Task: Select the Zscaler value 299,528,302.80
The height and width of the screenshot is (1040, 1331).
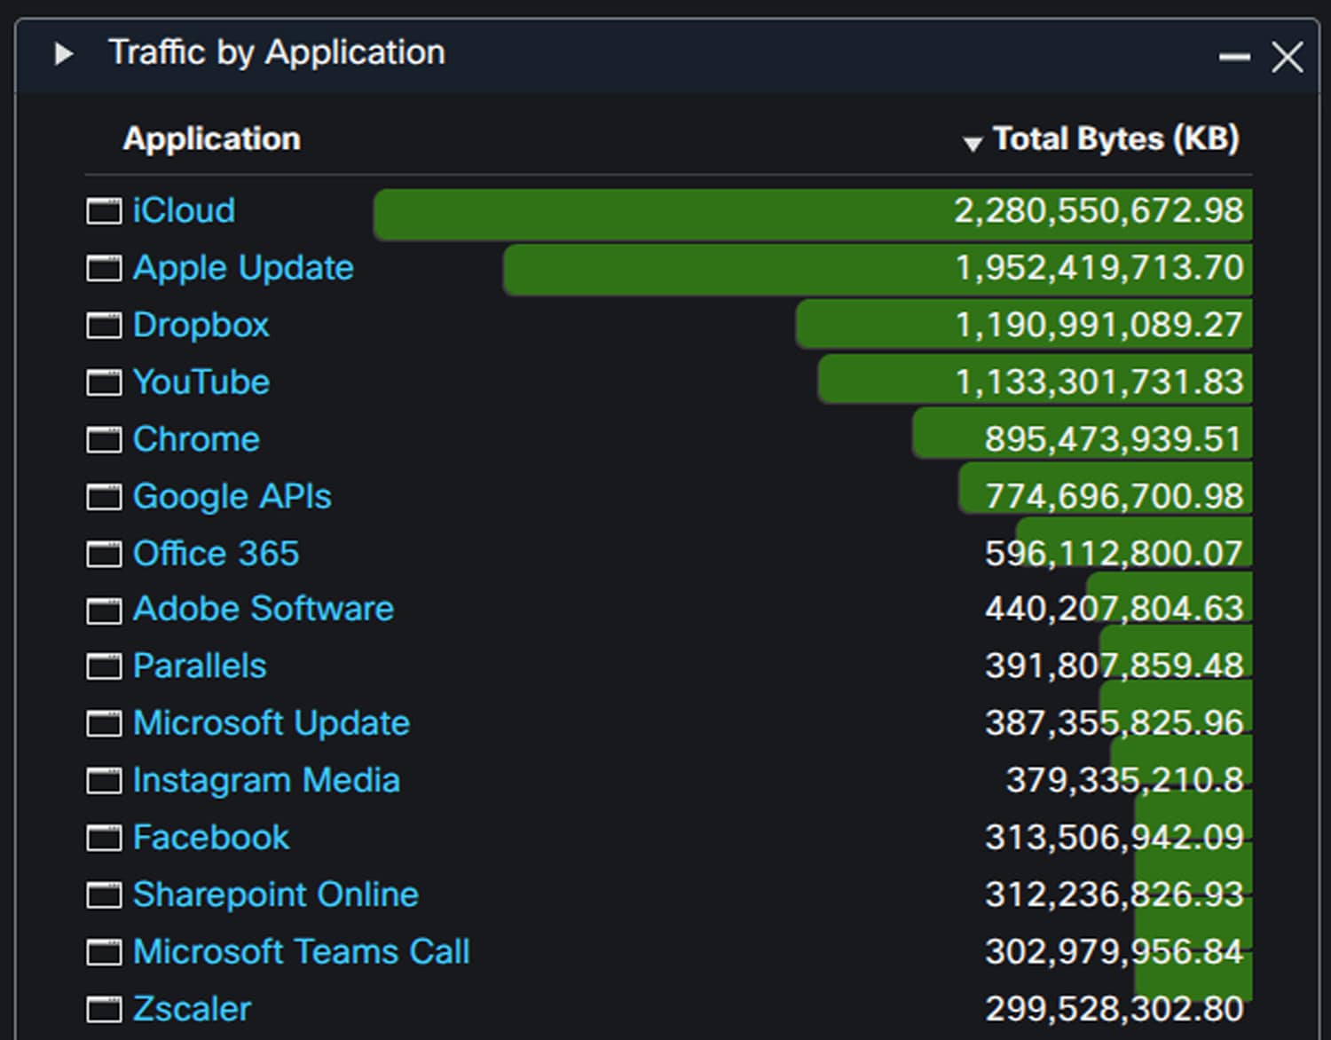Action: [1114, 1009]
